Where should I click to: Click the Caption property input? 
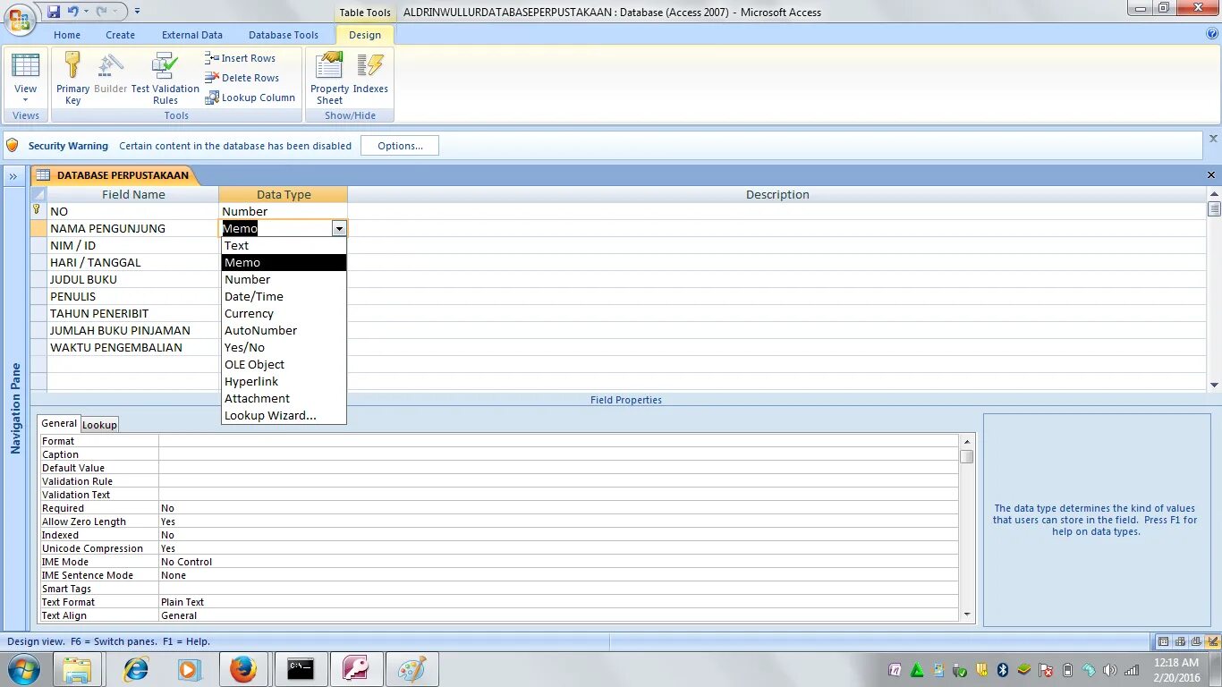pos(558,454)
